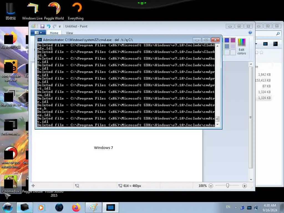Select the Recycle Bin (回收站) desktop icon
284x213 pixels.
coord(11,11)
